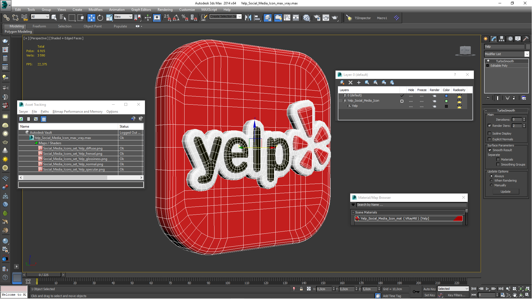
Task: Collapse Yelp_Social_Media_Icon layer tree
Action: coord(341,101)
